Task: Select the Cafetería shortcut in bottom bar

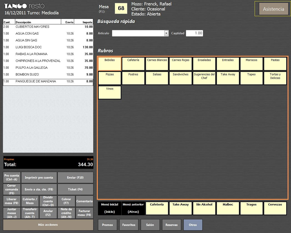Action: (157, 208)
